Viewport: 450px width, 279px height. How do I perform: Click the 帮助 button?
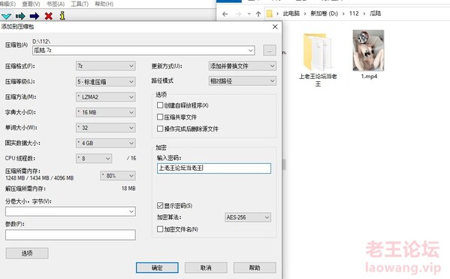click(255, 268)
